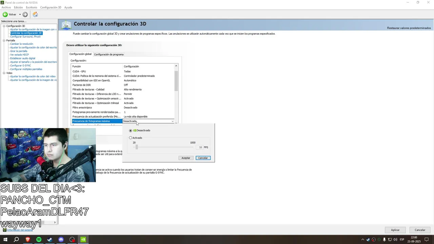This screenshot has height=244, width=434.
Task: Open the Home icon in toolbar
Action: pos(35,15)
